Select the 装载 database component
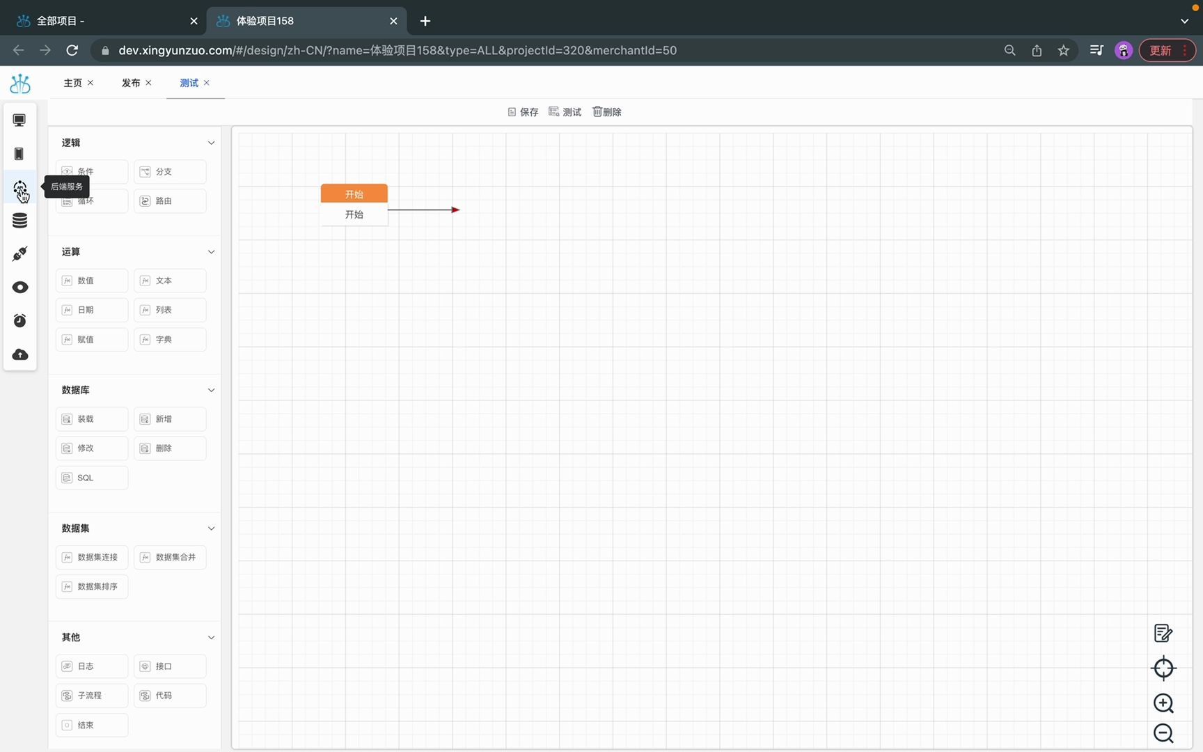 tap(92, 419)
